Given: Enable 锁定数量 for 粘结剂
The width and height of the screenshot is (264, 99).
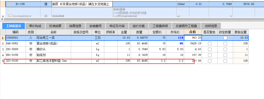Looking at the screenshot, I should (225, 55).
